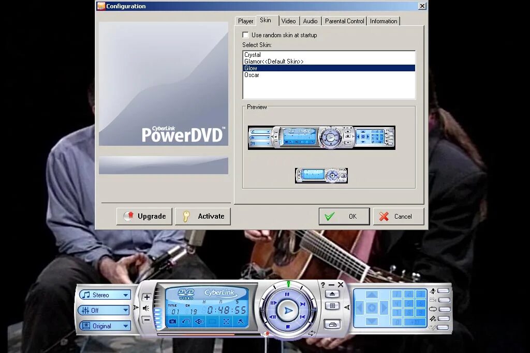The width and height of the screenshot is (530, 353).
Task: Click the Upgrade button
Action: pos(144,217)
